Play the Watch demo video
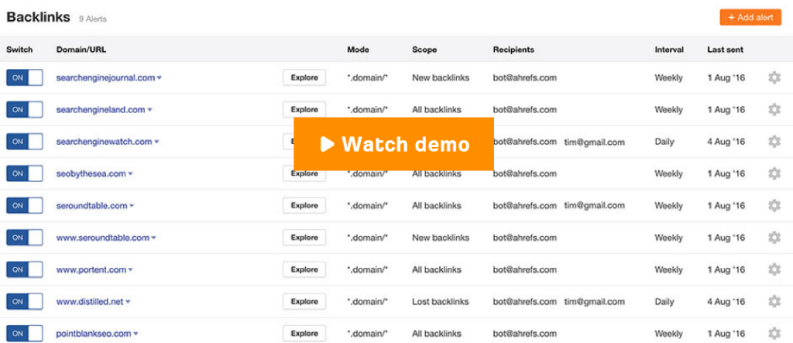The width and height of the screenshot is (793, 343). tap(393, 144)
